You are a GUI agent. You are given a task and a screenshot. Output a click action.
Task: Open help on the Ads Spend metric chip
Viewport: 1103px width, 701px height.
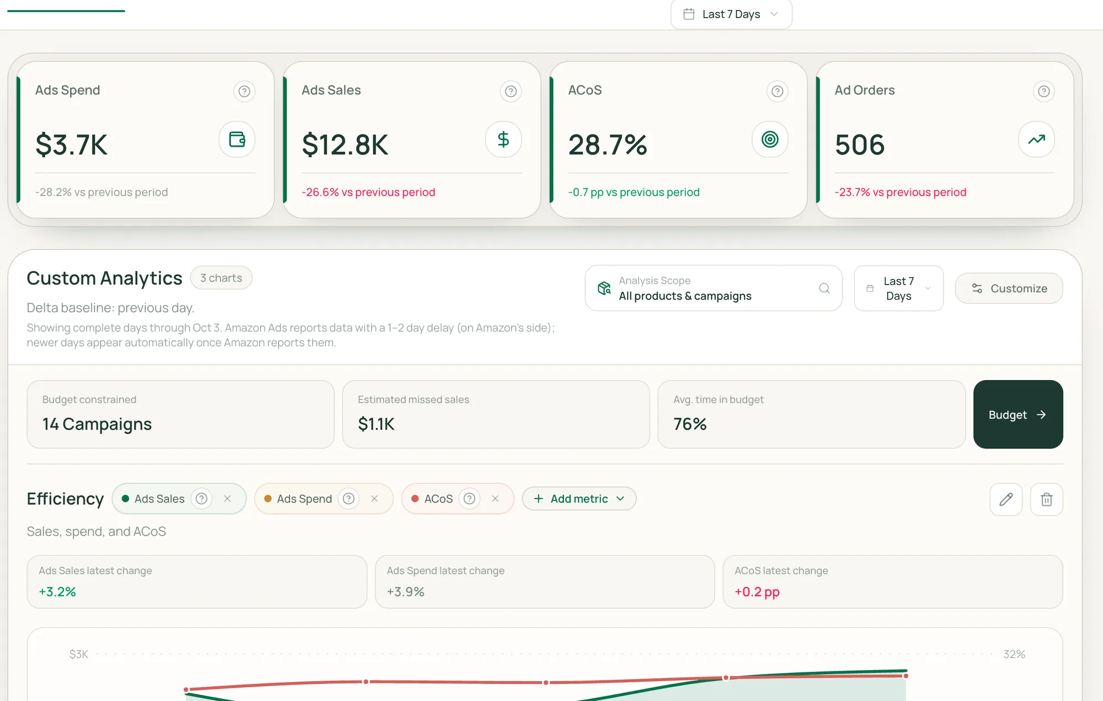point(349,499)
